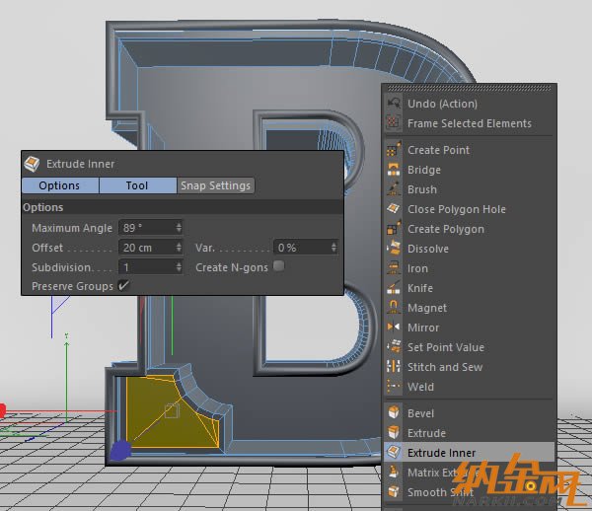Choose Bevel from the context menu

coord(470,413)
